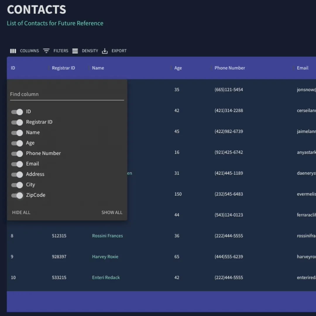Toggle off the ID column switch
316x316 pixels.
coord(17,112)
